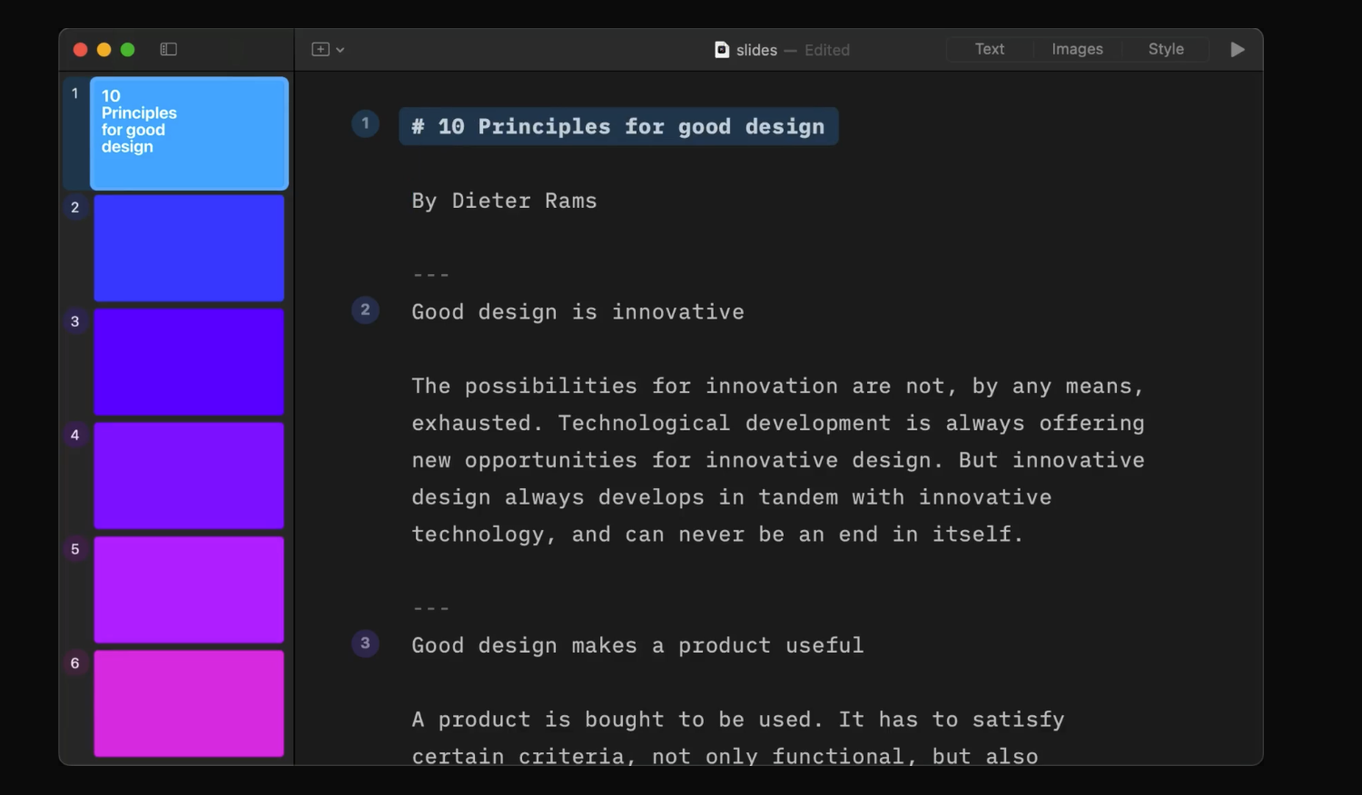Select the slide 4 thumbnail in the sidebar
The width and height of the screenshot is (1362, 795).
(x=188, y=476)
